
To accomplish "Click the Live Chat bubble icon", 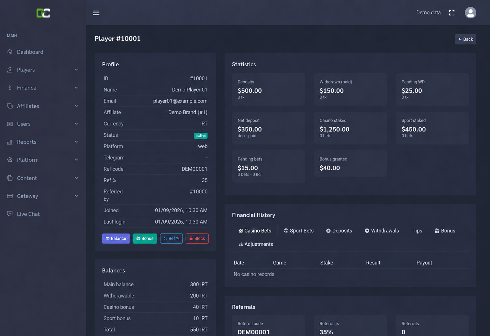I will [x=10, y=214].
